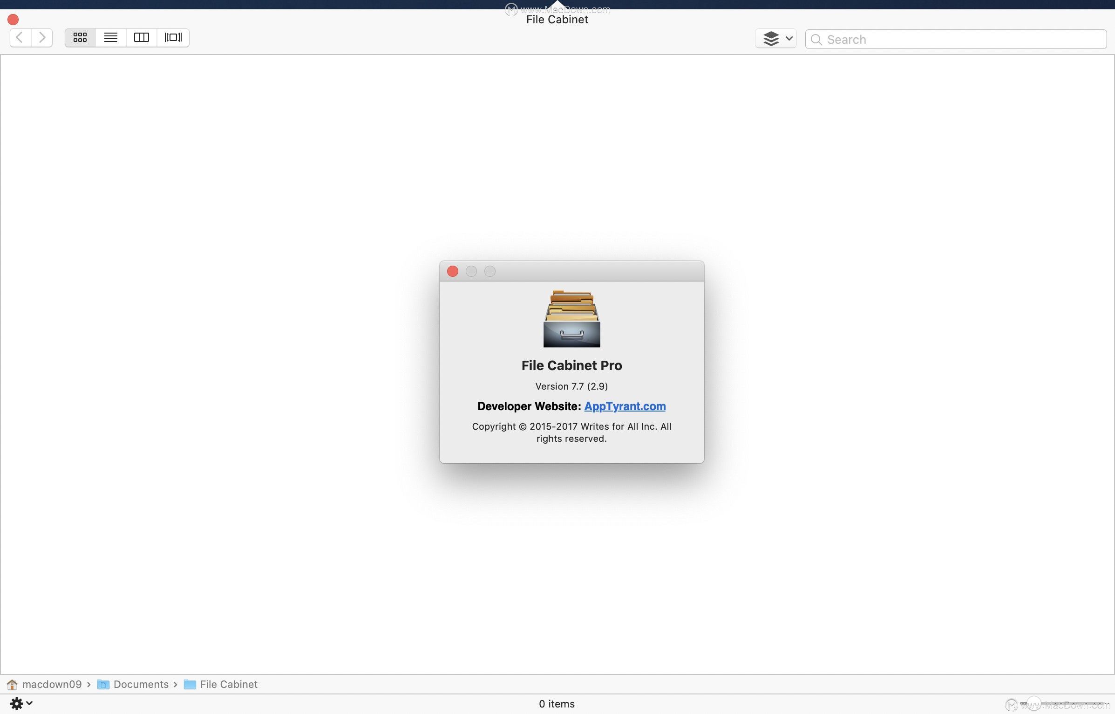Select File Cabinet folder in path bar

point(221,684)
